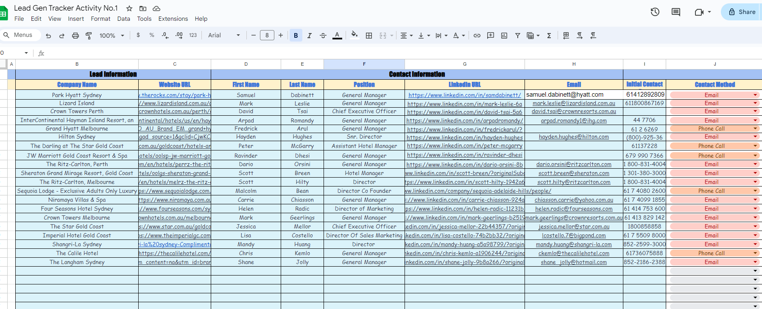Start a video call from camera icon

(x=699, y=12)
